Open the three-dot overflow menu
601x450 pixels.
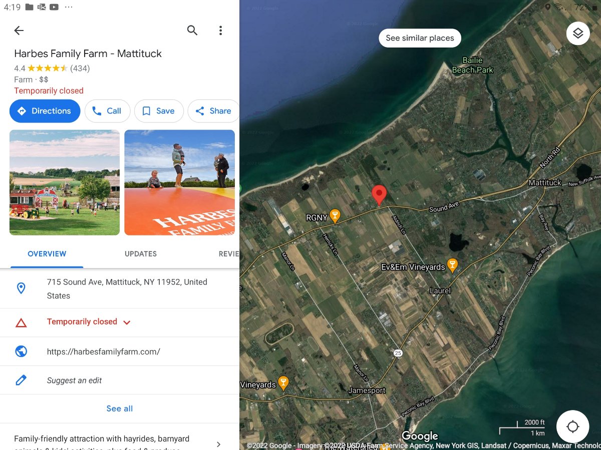(220, 30)
